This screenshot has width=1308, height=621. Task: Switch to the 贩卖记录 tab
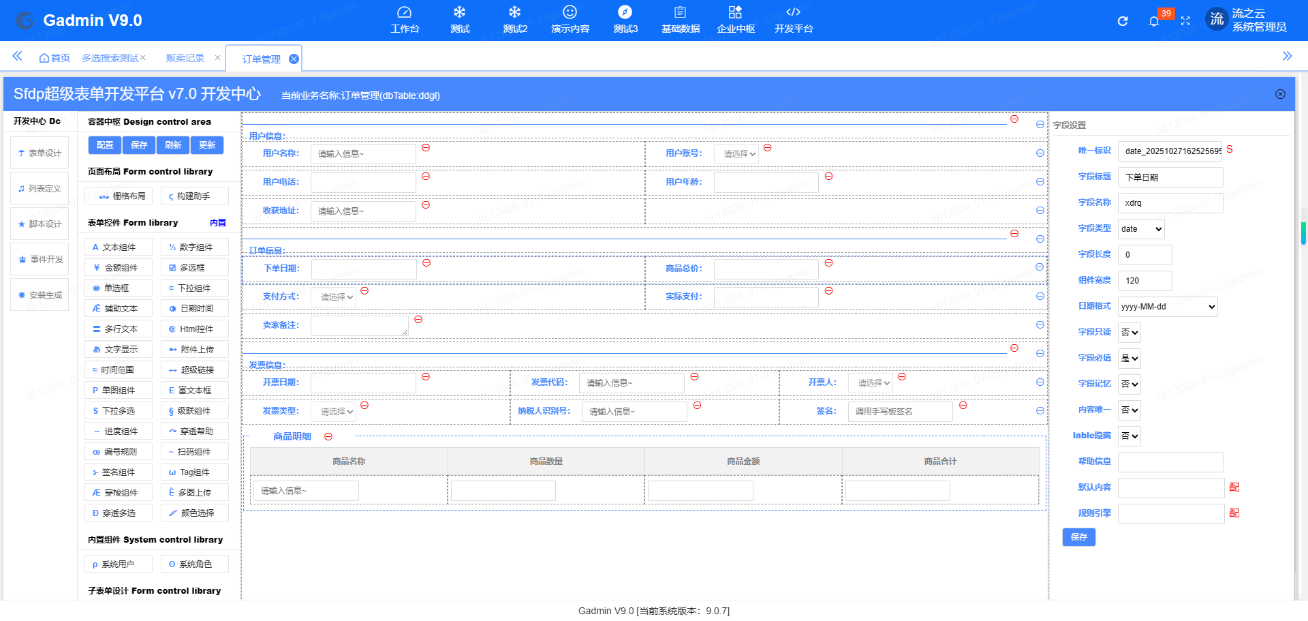pyautogui.click(x=185, y=58)
